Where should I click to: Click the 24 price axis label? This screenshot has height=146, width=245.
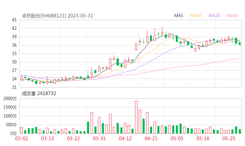14,79
